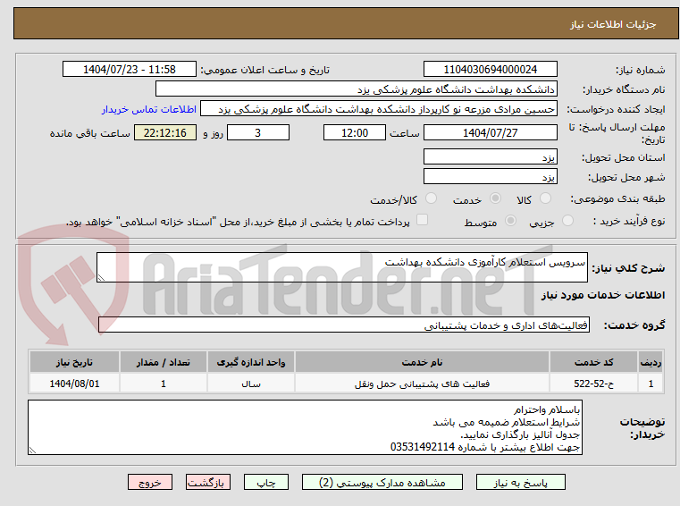
Task: Open اطلاعات تماس خریدار contact link
Action: click(148, 109)
